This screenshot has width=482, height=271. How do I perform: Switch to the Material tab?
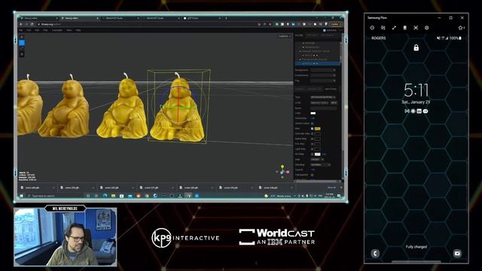tap(331, 89)
